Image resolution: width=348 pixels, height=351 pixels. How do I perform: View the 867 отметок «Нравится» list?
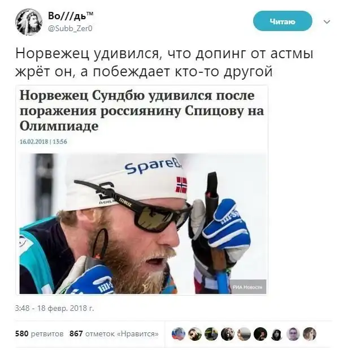[x=114, y=333]
